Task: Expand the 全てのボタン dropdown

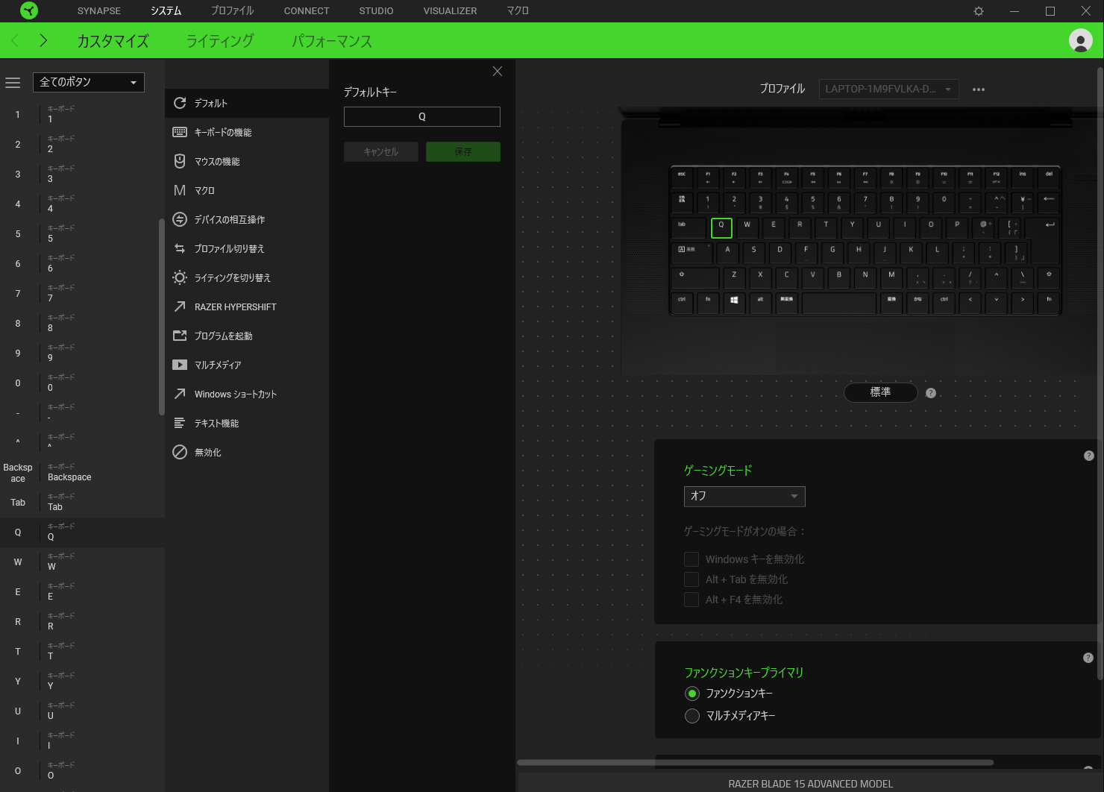Action: [x=88, y=82]
